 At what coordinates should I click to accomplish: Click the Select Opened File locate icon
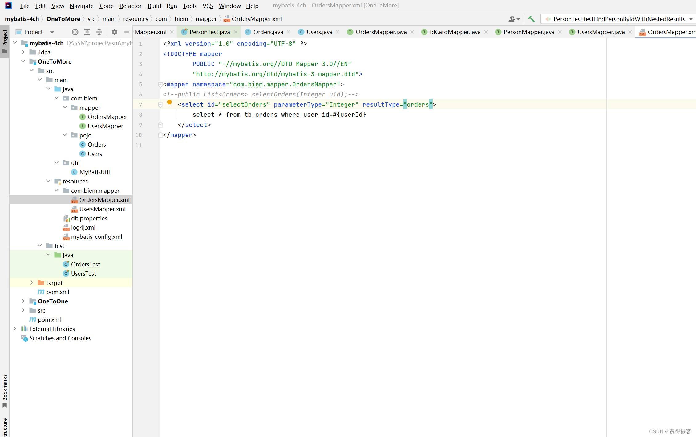tap(75, 32)
